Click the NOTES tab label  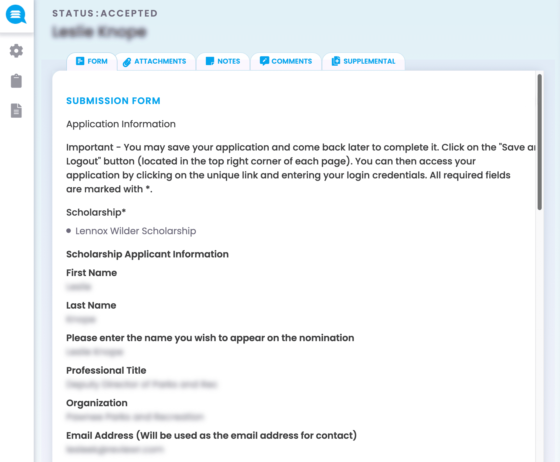pos(228,61)
